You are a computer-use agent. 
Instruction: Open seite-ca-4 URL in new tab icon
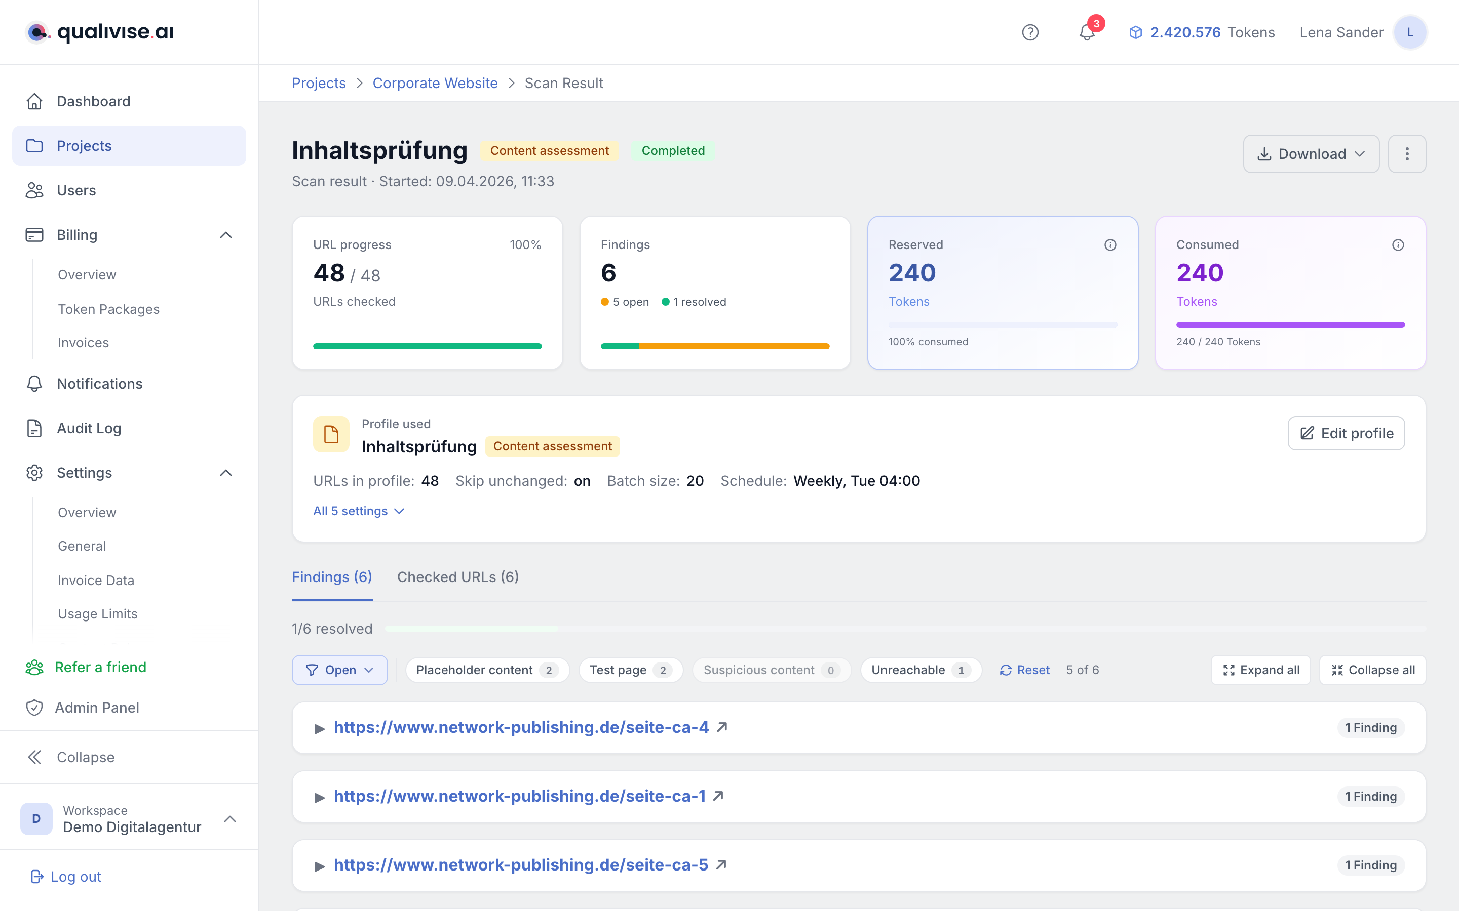[722, 727]
